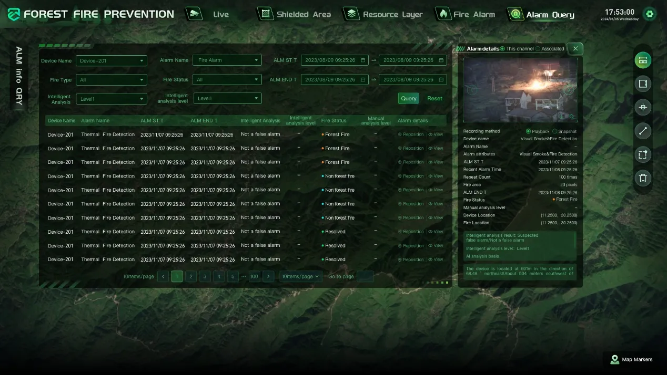Select the Associated radio option
The image size is (667, 375).
pos(538,49)
